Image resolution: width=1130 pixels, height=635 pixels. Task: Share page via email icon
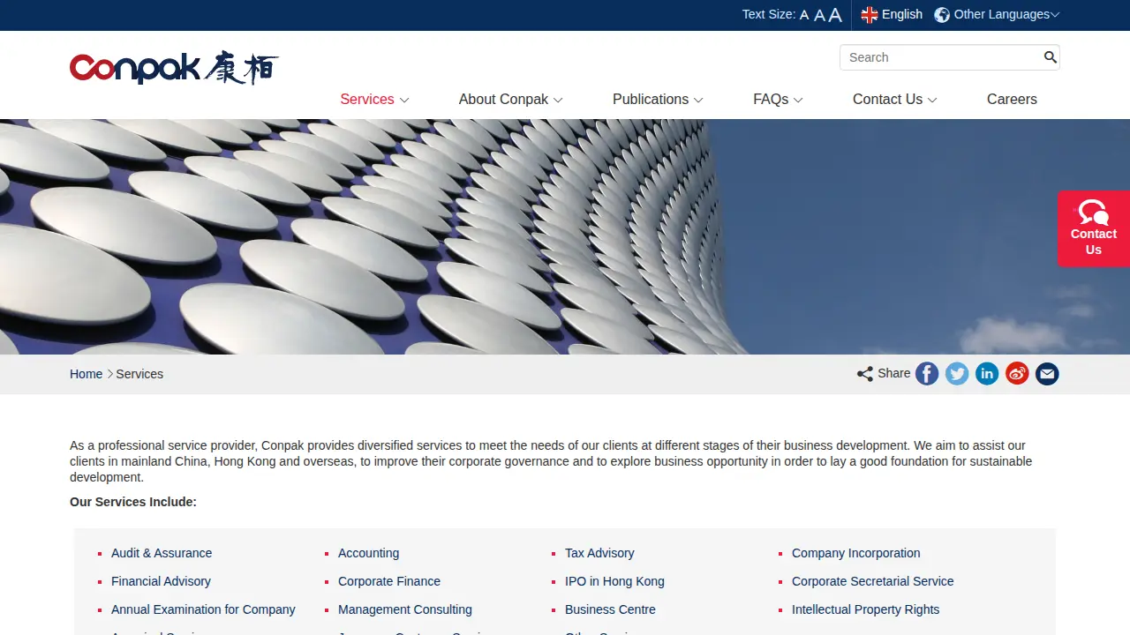click(x=1047, y=374)
